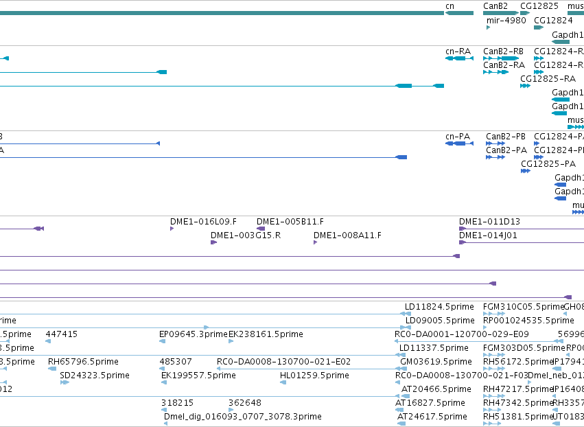584x427 pixels.
Task: Open the EK238161.5prime EST
Action: pos(231,341)
